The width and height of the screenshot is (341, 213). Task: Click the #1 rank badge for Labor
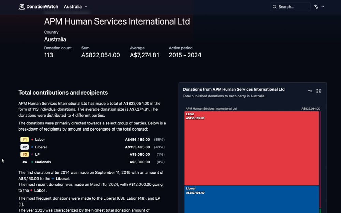pyautogui.click(x=25, y=140)
